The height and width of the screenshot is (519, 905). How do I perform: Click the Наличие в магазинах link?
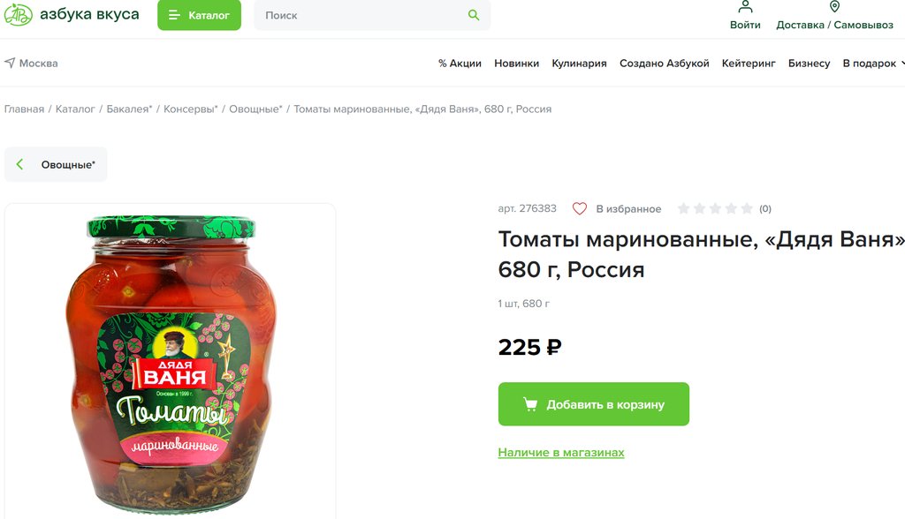pos(561,453)
